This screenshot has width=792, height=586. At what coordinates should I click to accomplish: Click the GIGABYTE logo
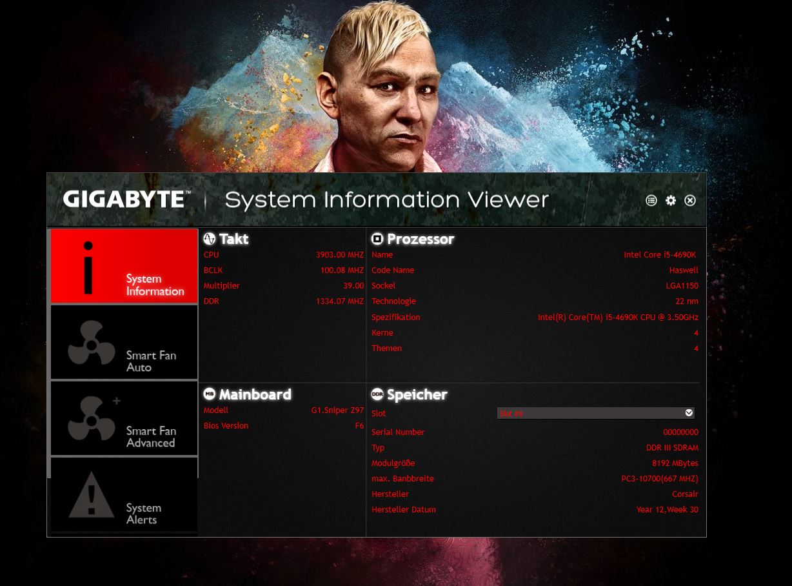(126, 199)
